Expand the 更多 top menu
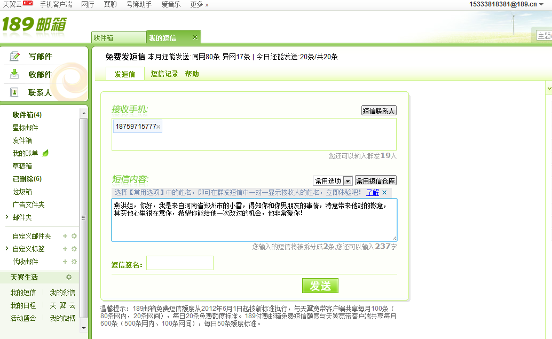This screenshot has height=339, width=552. pos(199,5)
